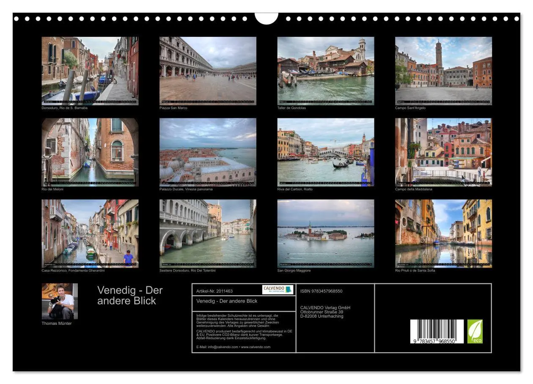Click the Sestiere Dorsoduro, Rio Dei Tolentini image
This screenshot has width=533, height=384.
point(208,233)
